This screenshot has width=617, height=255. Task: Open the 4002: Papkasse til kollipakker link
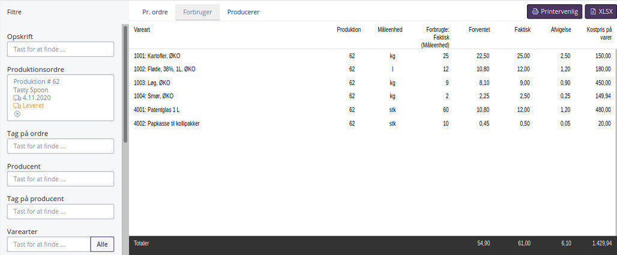(167, 124)
